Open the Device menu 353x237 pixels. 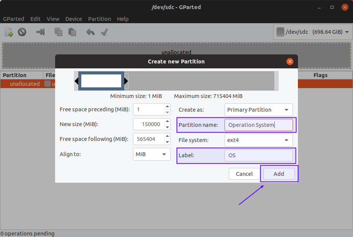73,19
